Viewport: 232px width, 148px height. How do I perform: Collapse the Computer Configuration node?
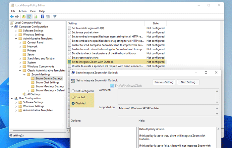pyautogui.click(x=12, y=26)
